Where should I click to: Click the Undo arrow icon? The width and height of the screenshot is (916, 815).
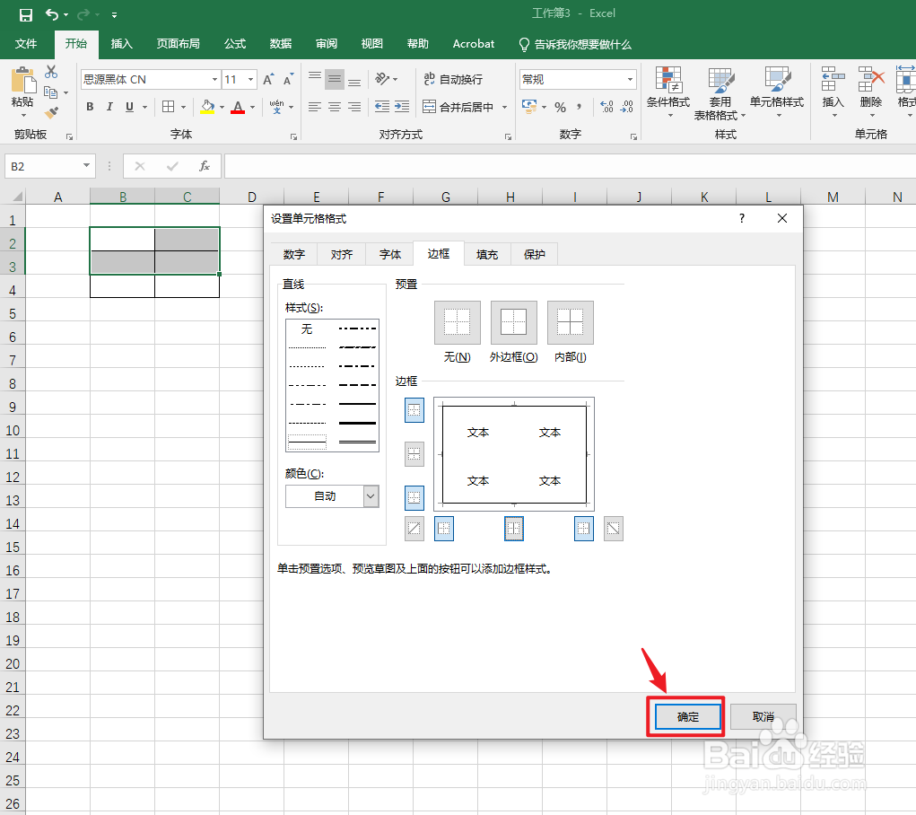[x=52, y=14]
